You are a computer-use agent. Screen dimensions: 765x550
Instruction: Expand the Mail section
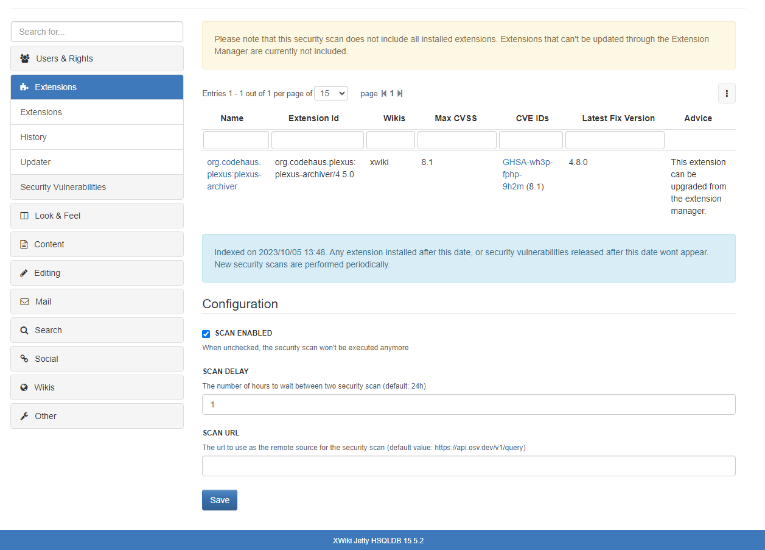(x=97, y=301)
